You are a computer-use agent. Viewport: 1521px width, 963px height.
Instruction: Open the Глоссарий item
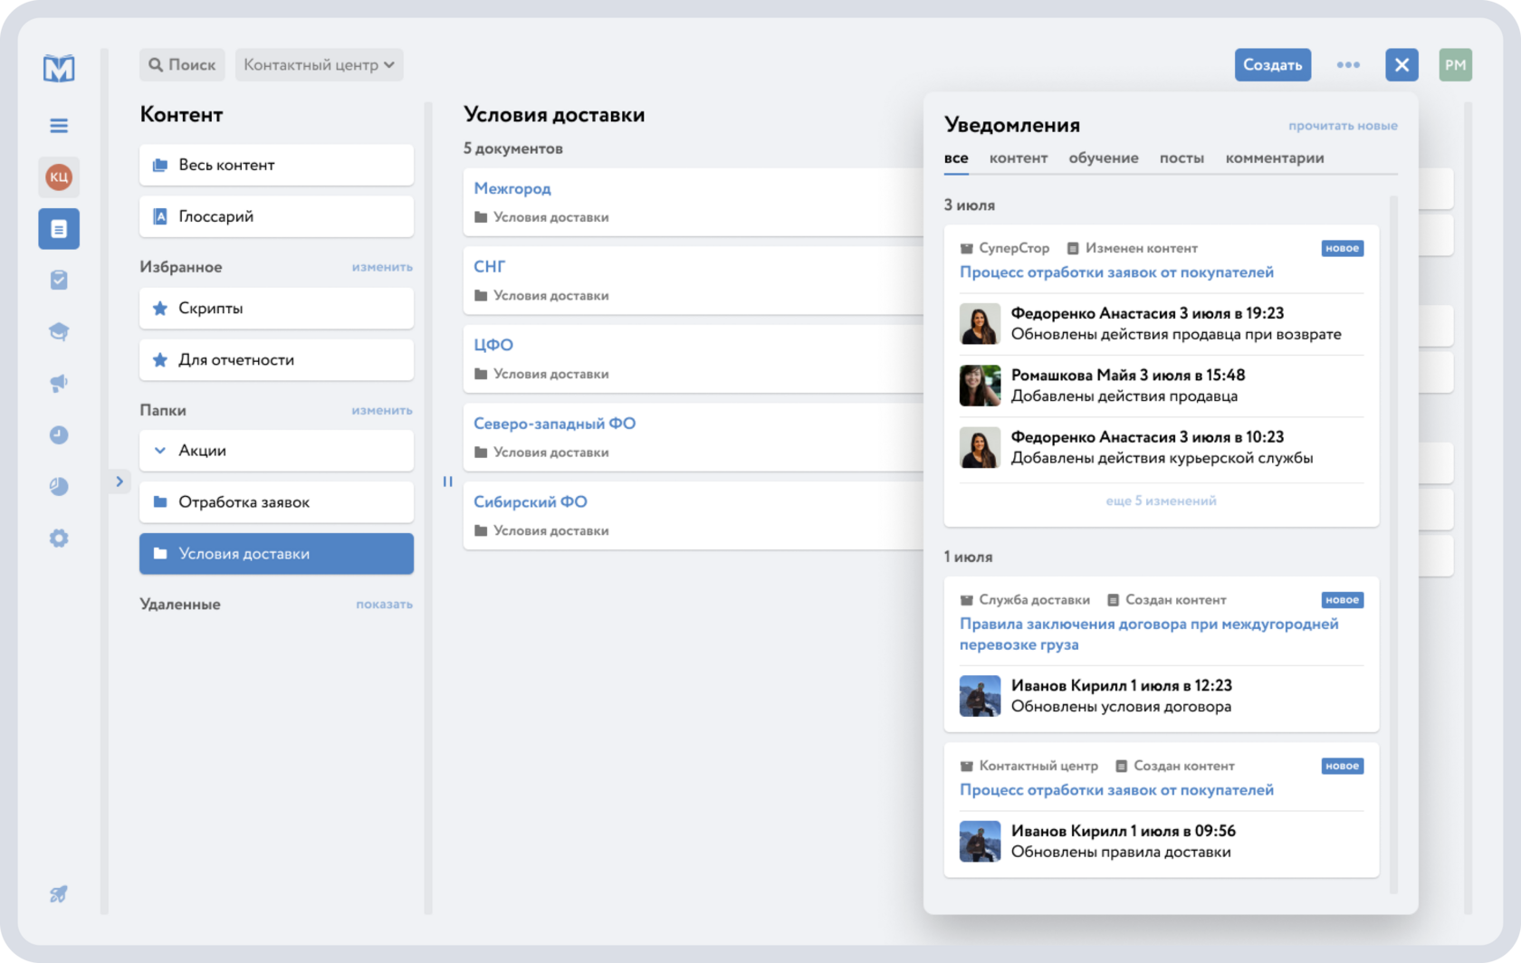[x=276, y=216]
